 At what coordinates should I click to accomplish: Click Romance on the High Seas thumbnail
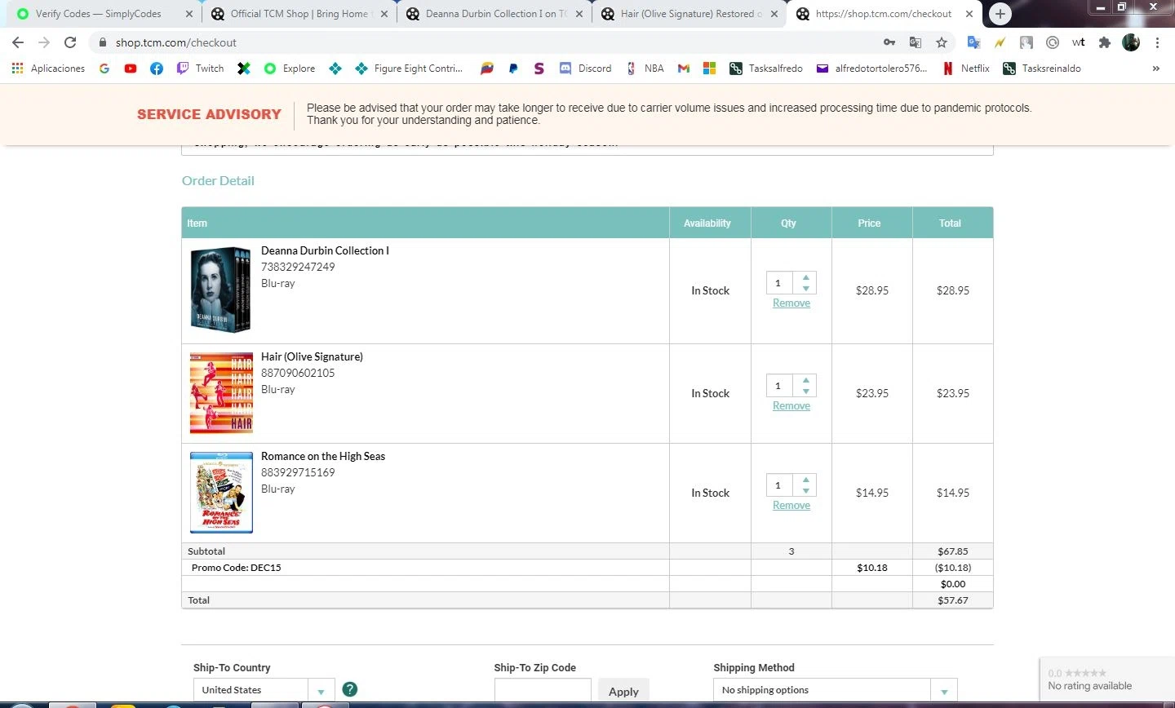(221, 493)
